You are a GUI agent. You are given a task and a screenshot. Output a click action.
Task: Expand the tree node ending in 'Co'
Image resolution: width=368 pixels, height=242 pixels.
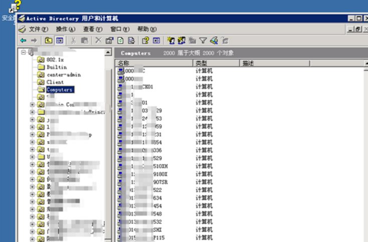click(32, 104)
